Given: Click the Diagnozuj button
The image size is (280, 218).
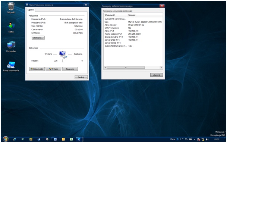Looking at the screenshot, I should [70, 69].
